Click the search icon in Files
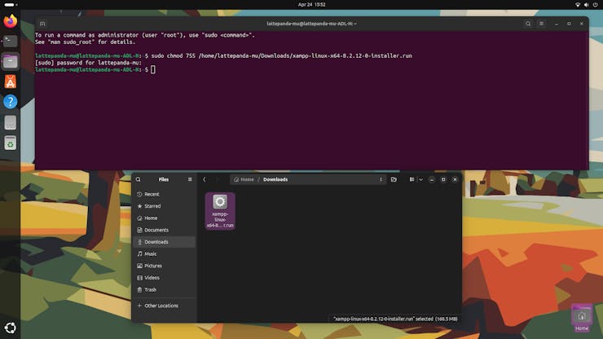This screenshot has height=339, width=603. [139, 179]
